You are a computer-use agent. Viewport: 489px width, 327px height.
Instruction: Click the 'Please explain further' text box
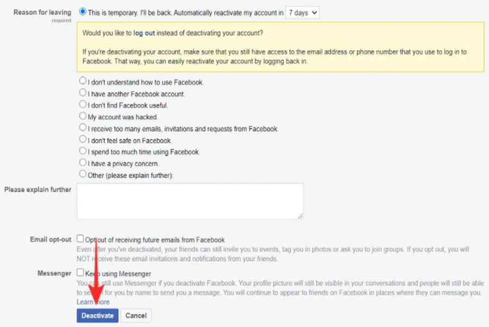(190, 201)
